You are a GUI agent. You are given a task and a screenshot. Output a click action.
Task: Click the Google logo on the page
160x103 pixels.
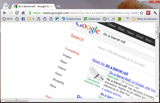[88, 28]
